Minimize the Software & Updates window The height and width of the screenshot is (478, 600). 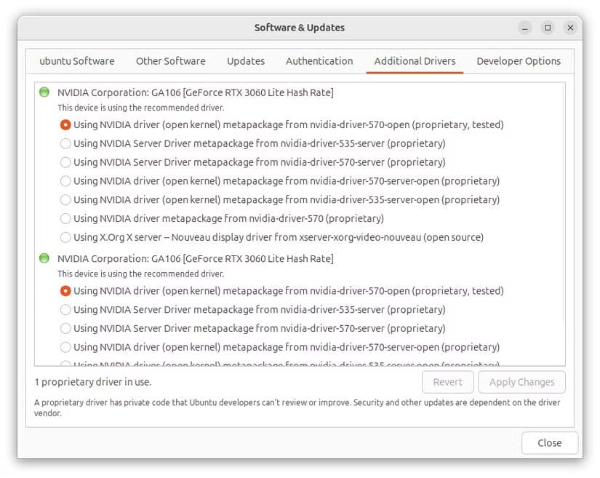pos(525,28)
